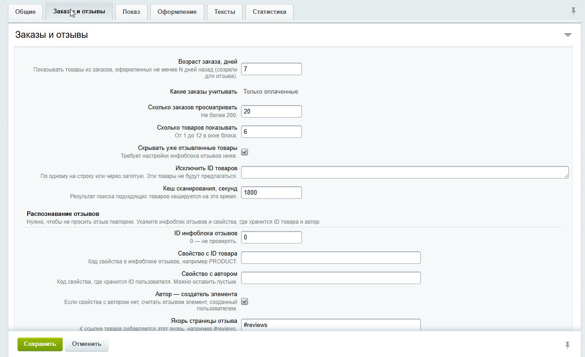Image resolution: width=585 pixels, height=357 pixels.
Task: Click the pin icon beside the Отменить button
Action: click(567, 345)
